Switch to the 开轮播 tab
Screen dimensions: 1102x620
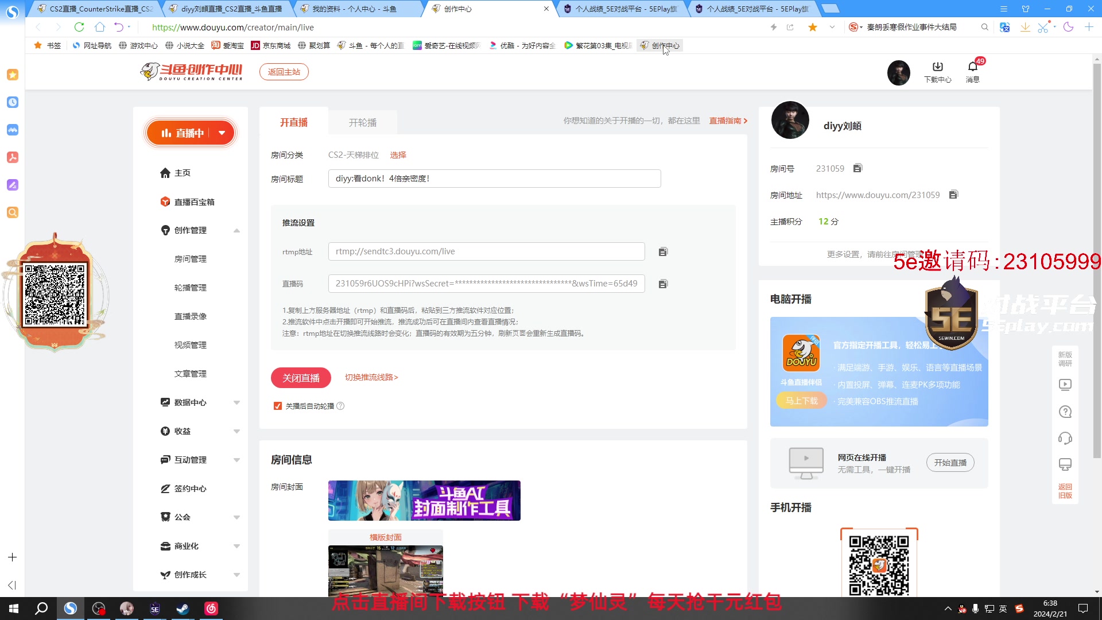click(x=362, y=122)
